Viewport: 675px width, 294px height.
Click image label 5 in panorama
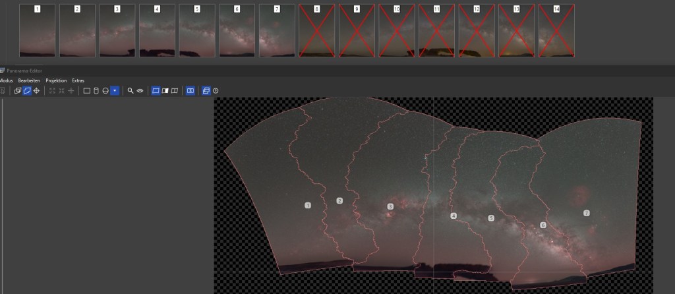490,218
